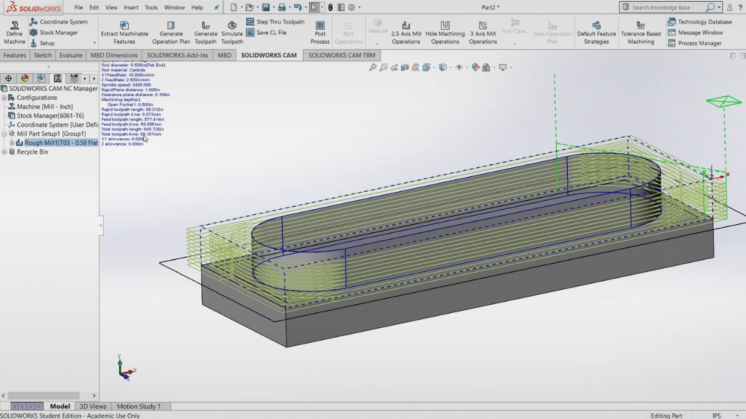746x419 pixels.
Task: Open the CAM tools tree tab icon
Action: [74, 78]
